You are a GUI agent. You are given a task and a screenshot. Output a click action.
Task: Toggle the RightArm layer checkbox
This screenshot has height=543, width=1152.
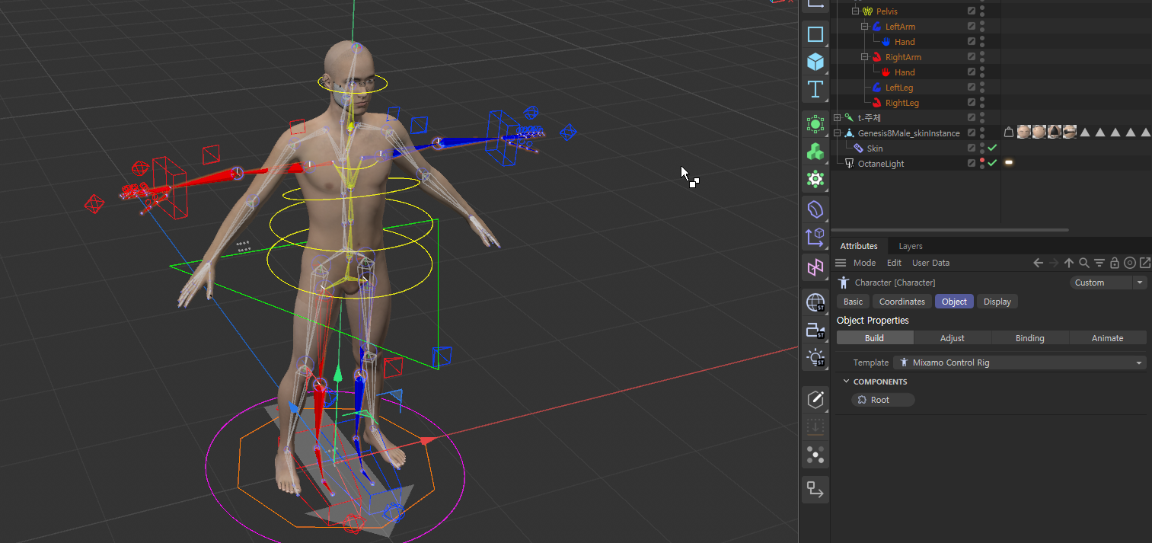point(972,57)
